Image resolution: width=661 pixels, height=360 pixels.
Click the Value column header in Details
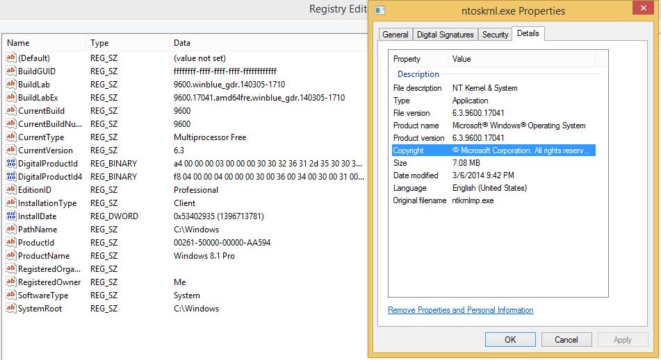[x=521, y=59]
